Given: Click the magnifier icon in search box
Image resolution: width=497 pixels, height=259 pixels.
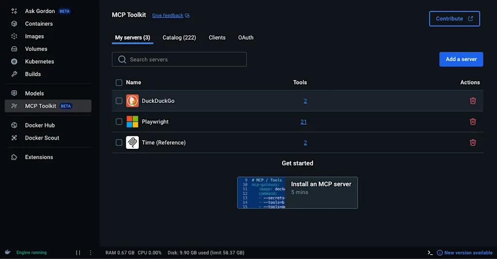Looking at the screenshot, I should (x=122, y=59).
